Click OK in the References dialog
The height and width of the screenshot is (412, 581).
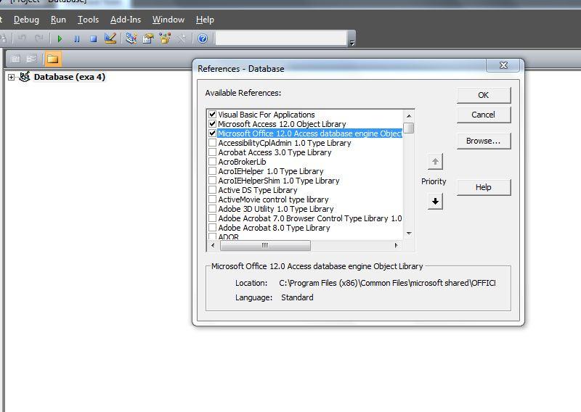pyautogui.click(x=483, y=95)
